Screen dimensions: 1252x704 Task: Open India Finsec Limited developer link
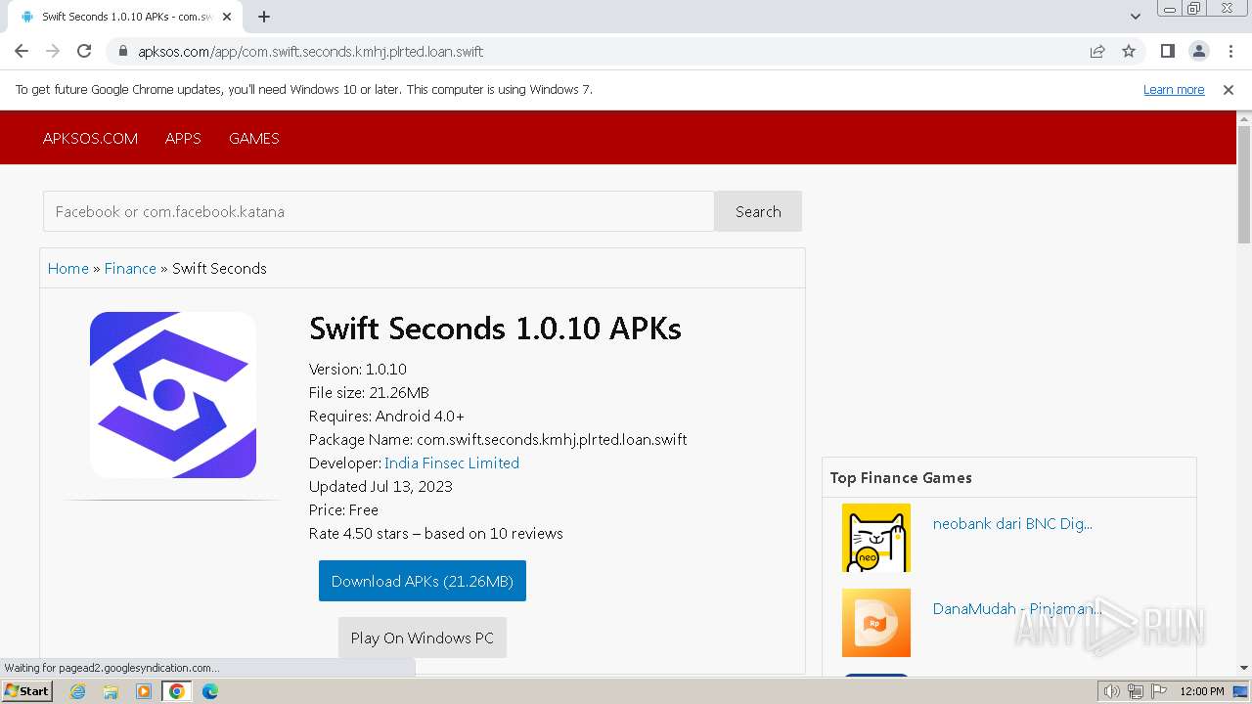click(x=452, y=462)
